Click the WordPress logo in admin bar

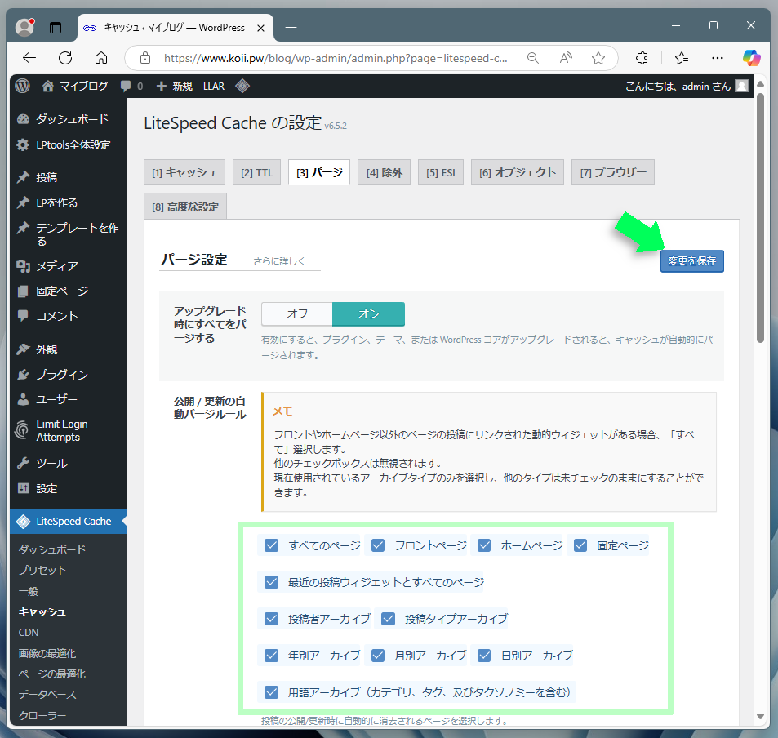[23, 86]
